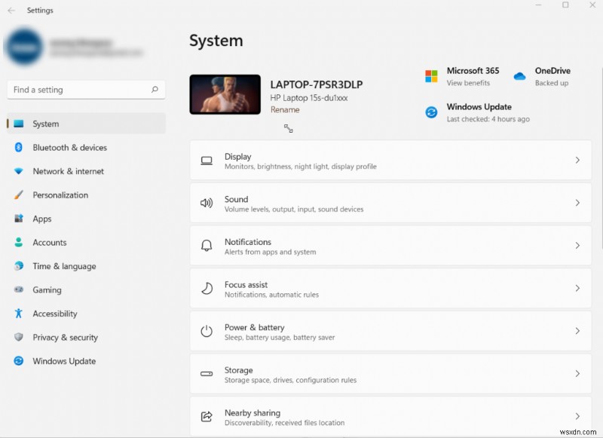This screenshot has width=603, height=438.
Task: Click the Display monitor icon
Action: tap(206, 161)
